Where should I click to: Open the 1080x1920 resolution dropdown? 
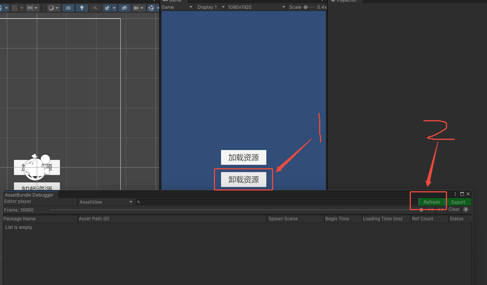(x=257, y=7)
